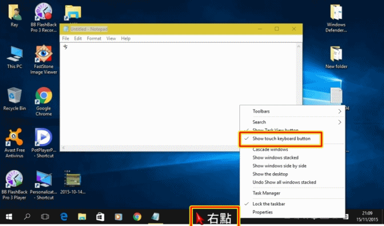384x226 pixels.
Task: Open the Notepad Help menu
Action: point(126,39)
